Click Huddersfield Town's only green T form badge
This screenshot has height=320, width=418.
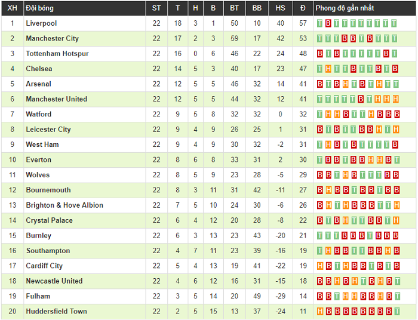(x=395, y=311)
